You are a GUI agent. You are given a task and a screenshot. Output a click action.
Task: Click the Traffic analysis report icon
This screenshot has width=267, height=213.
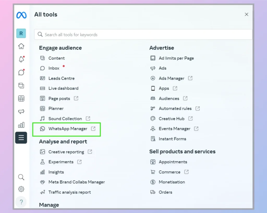click(x=43, y=192)
